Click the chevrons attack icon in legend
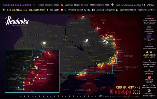 [x=113, y=5]
